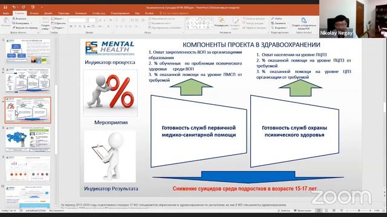The width and height of the screenshot is (387, 217).
Task: Start slideshow from beginning quick access icon
Action: 33,7
